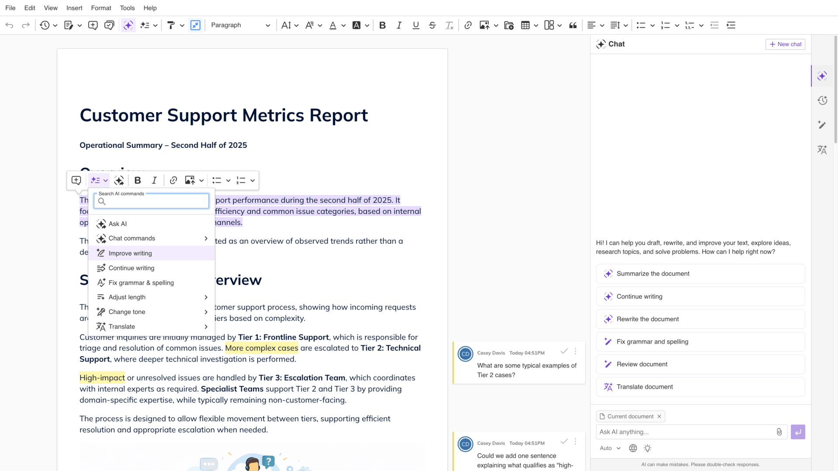This screenshot has width=838, height=471.
Task: Open the Paragraph heading dropdown
Action: click(x=240, y=25)
